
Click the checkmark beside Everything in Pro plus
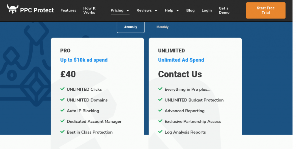[160, 89]
